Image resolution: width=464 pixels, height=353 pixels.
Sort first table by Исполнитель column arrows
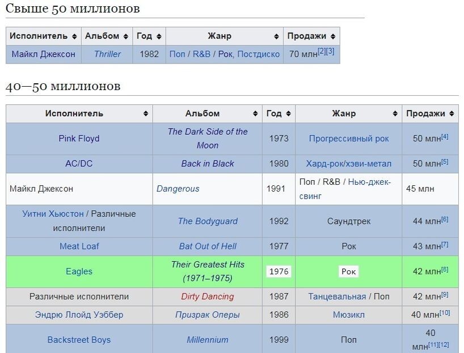(74, 36)
